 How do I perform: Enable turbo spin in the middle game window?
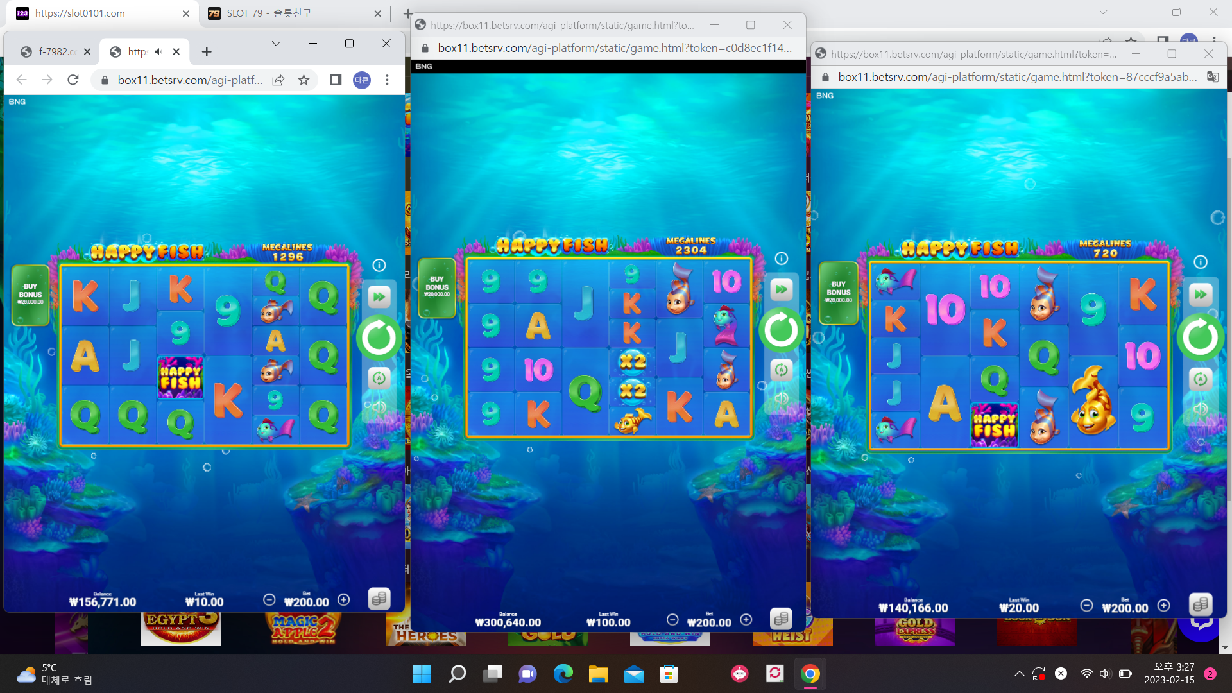click(782, 289)
